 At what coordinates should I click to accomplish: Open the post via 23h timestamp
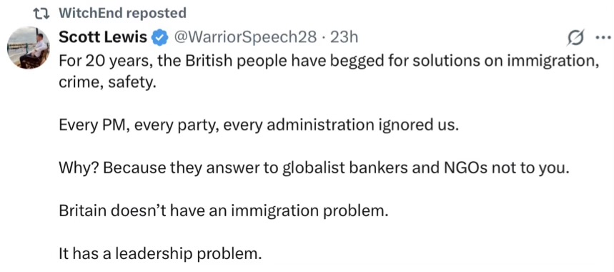point(344,38)
